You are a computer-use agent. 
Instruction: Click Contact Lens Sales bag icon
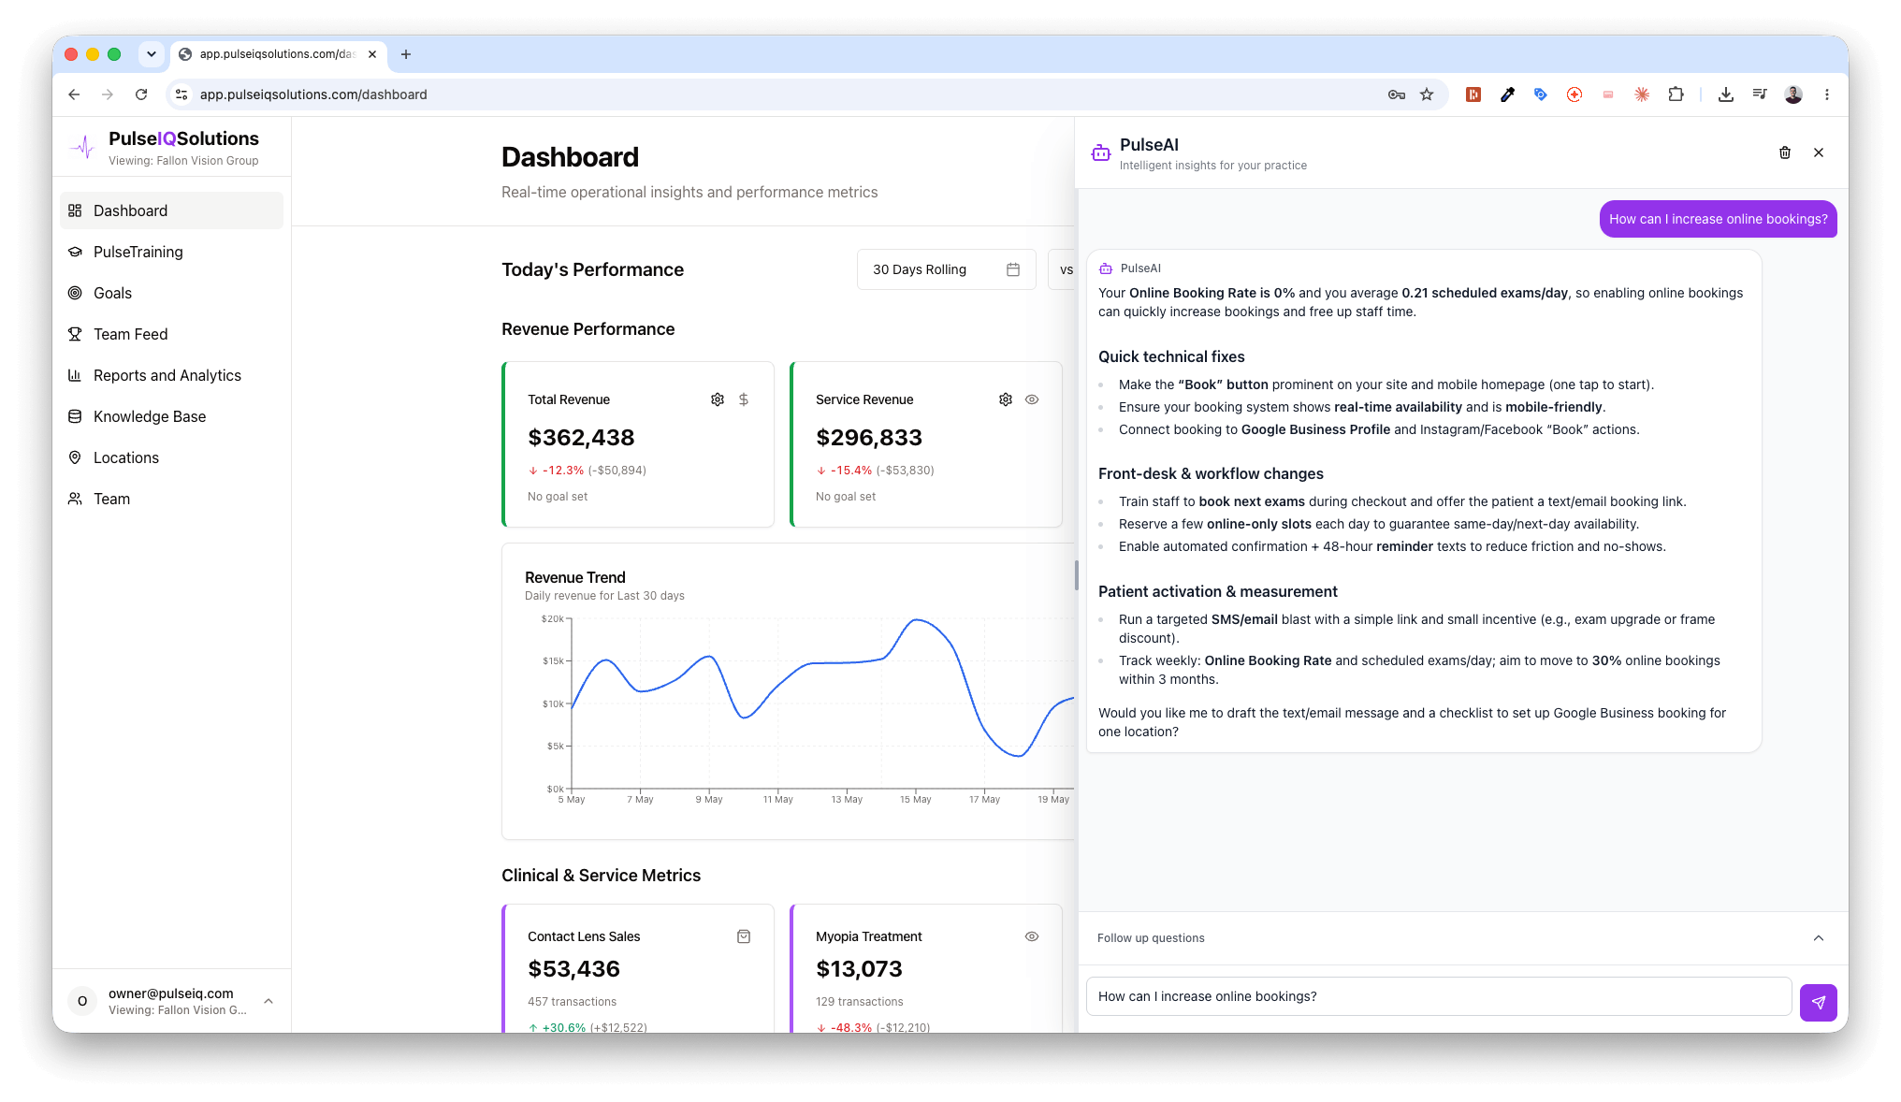744,936
